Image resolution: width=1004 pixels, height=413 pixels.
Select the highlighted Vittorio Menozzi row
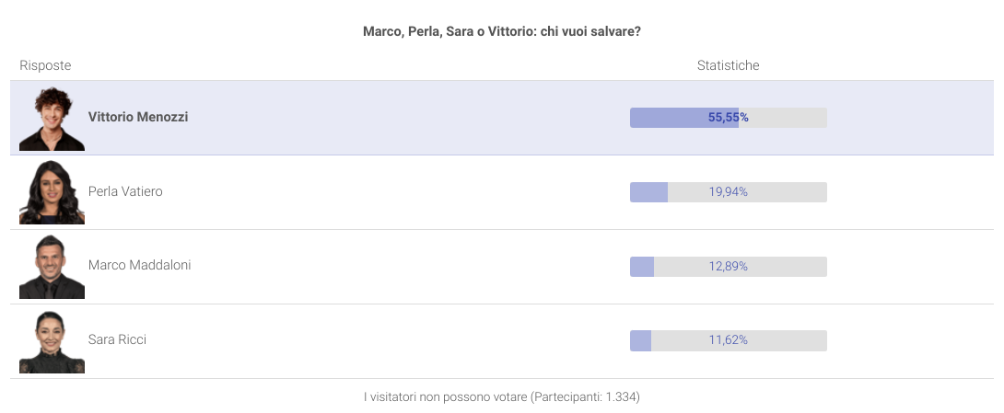tap(502, 118)
